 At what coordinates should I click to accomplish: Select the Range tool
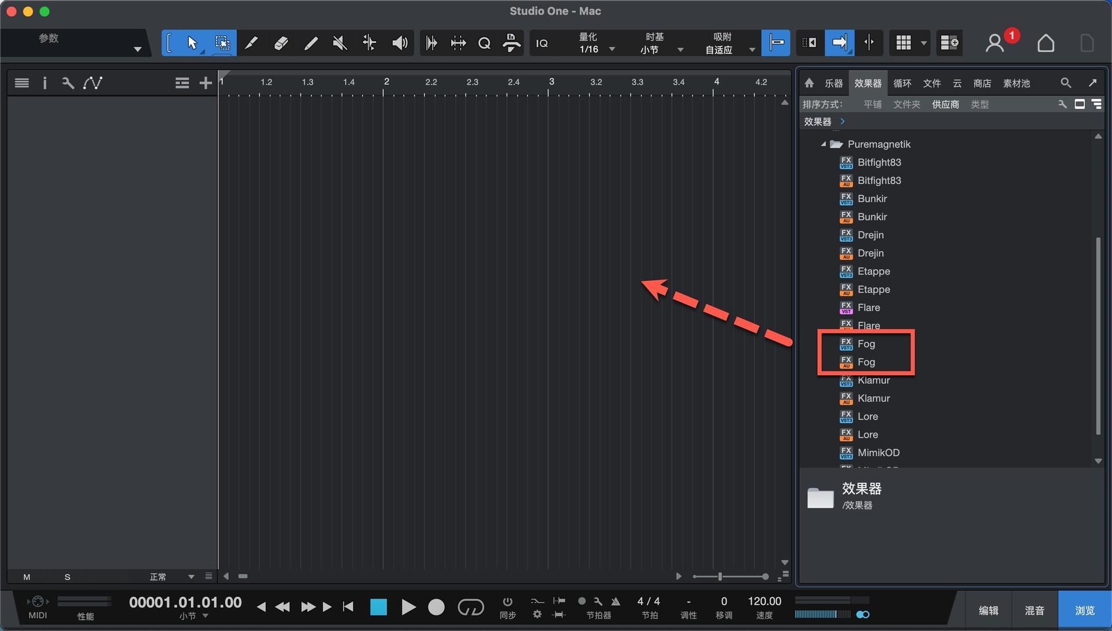(x=222, y=43)
